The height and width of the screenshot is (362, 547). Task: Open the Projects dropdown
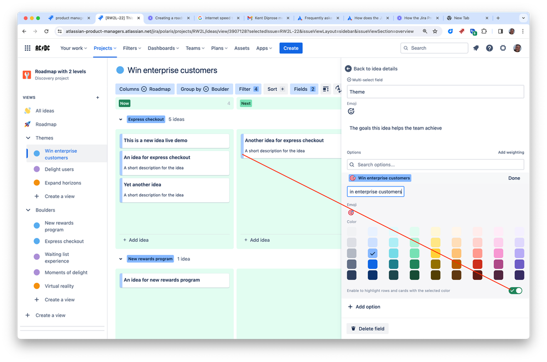pyautogui.click(x=105, y=48)
